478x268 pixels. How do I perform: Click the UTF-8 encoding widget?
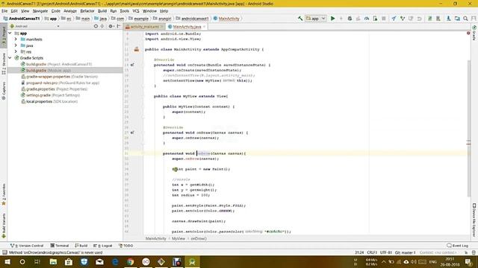tap(385, 252)
